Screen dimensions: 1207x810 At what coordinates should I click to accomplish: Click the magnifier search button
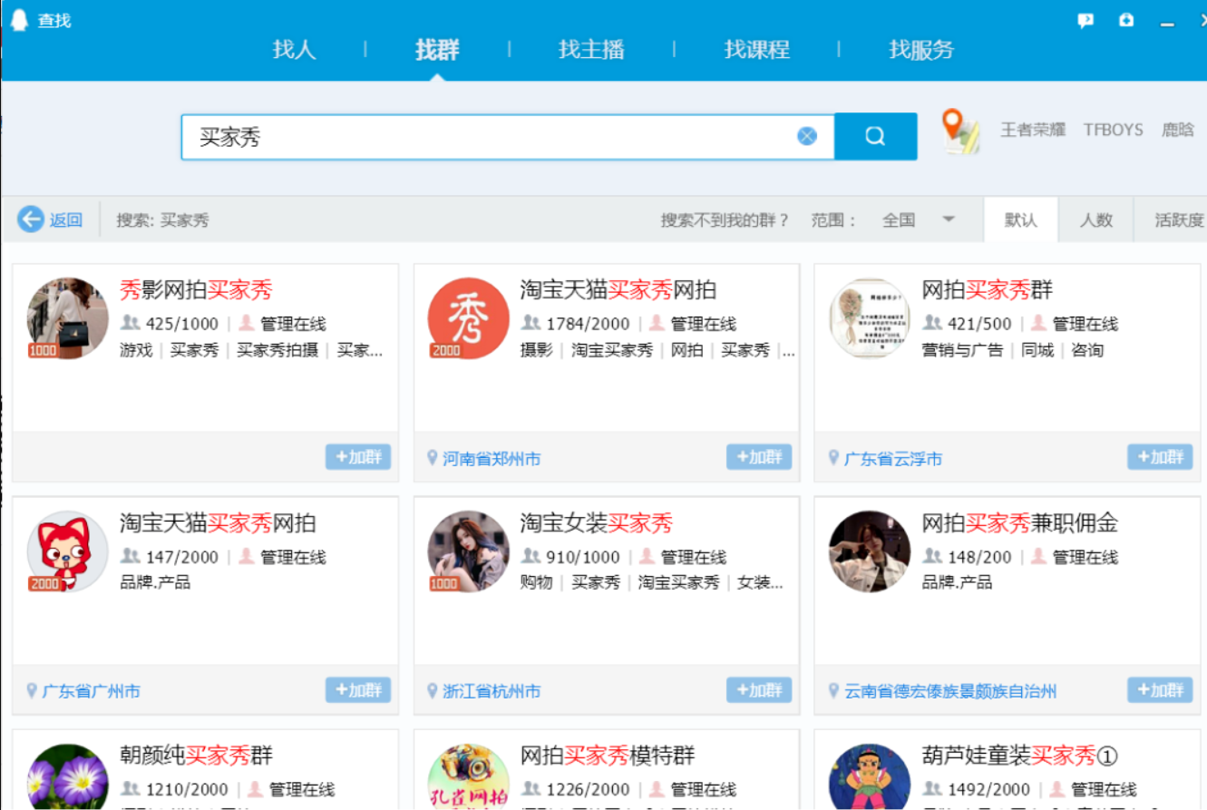pyautogui.click(x=875, y=136)
